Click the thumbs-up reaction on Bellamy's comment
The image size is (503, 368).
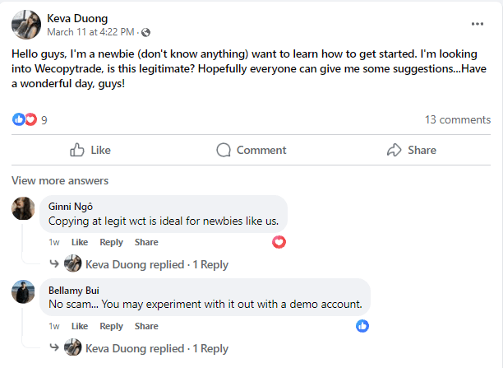point(362,326)
